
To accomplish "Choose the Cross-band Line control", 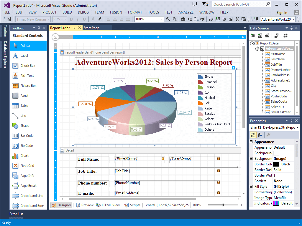I will coord(28,195).
